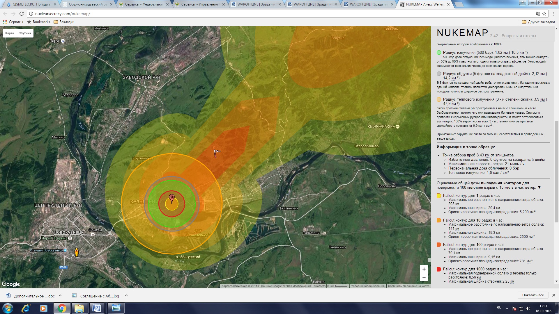
Task: Click the red detonation marker pin
Action: coord(172,198)
